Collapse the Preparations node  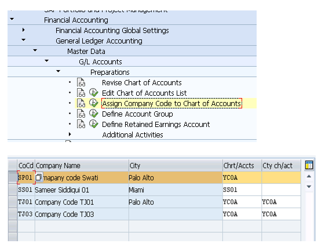(59, 71)
